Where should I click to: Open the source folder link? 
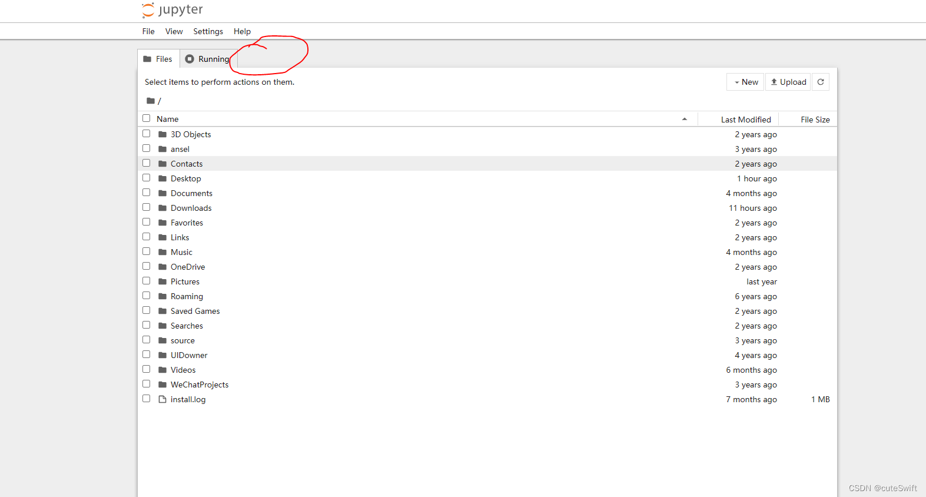pyautogui.click(x=182, y=340)
